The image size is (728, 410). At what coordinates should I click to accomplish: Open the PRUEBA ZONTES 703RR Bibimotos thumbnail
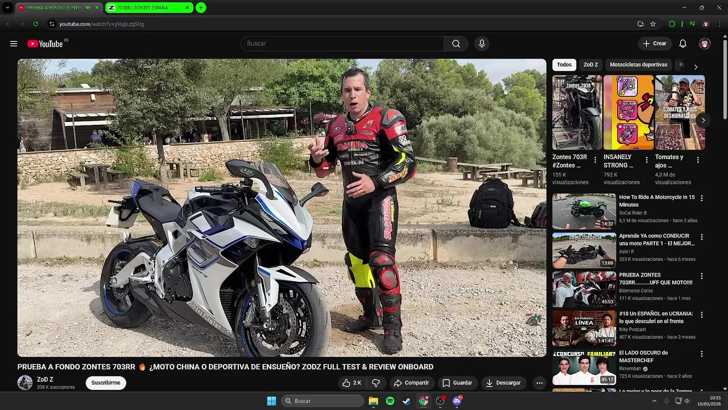pyautogui.click(x=584, y=289)
